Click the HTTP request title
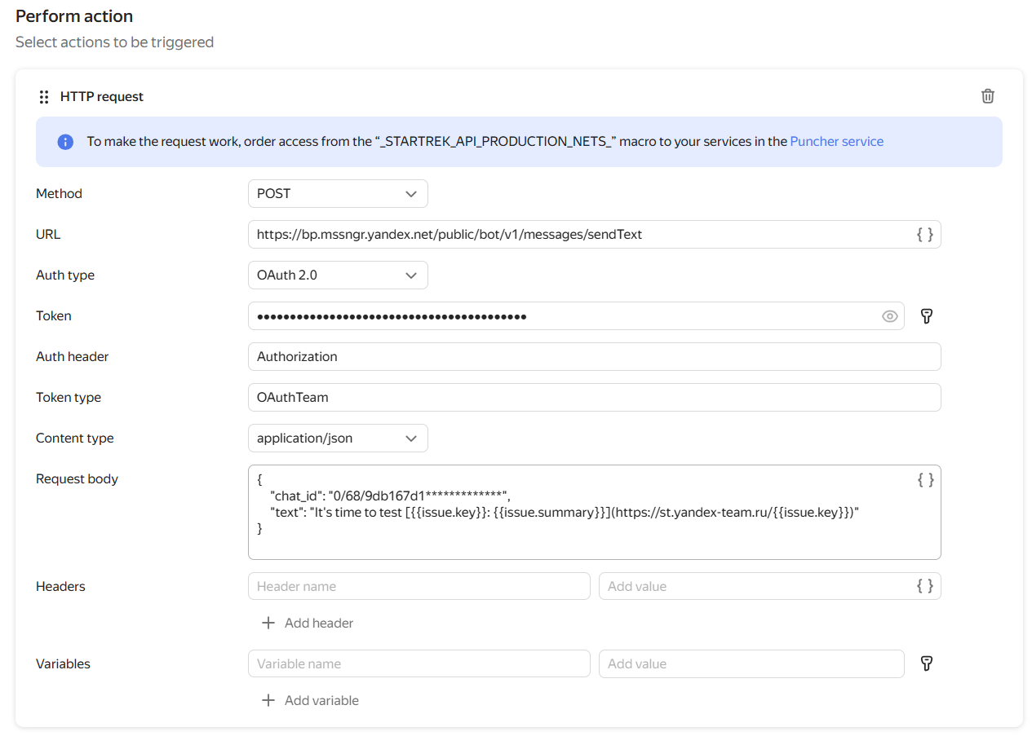The height and width of the screenshot is (736, 1032). [x=102, y=97]
